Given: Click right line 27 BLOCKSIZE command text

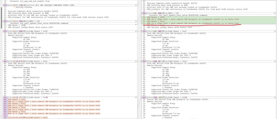Looking at the screenshot, I should click(x=178, y=15).
